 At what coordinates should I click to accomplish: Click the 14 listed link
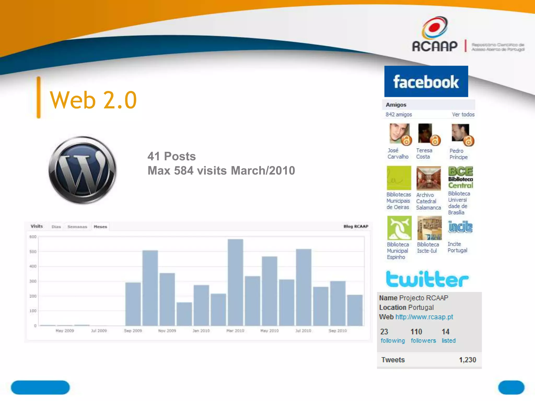449,336
